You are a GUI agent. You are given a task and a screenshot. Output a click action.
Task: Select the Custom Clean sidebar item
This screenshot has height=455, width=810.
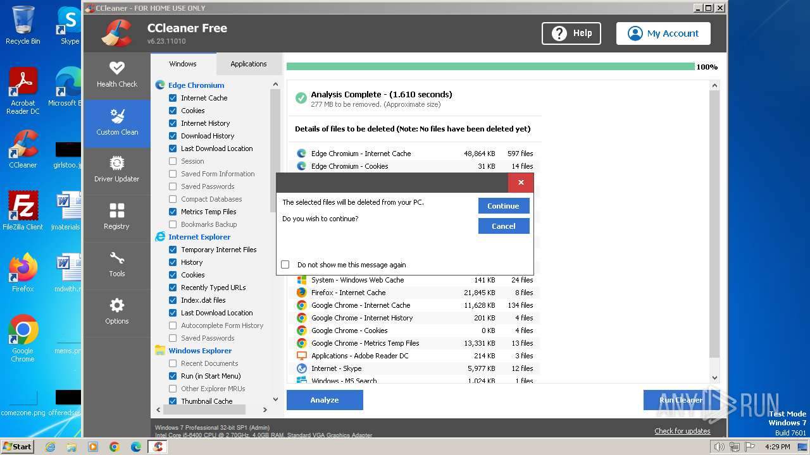click(x=116, y=123)
